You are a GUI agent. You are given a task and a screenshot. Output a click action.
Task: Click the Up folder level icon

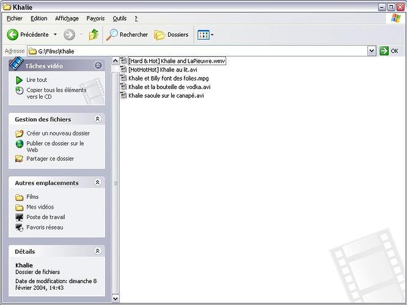(x=94, y=35)
